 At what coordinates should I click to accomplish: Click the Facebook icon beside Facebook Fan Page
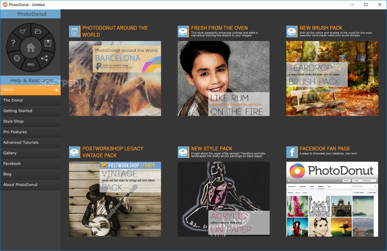coord(292,152)
